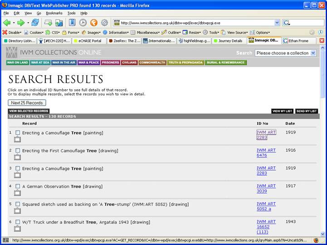The height and width of the screenshot is (245, 327).
Task: Click the Firefox status icon at bottom right
Action: coord(316,240)
